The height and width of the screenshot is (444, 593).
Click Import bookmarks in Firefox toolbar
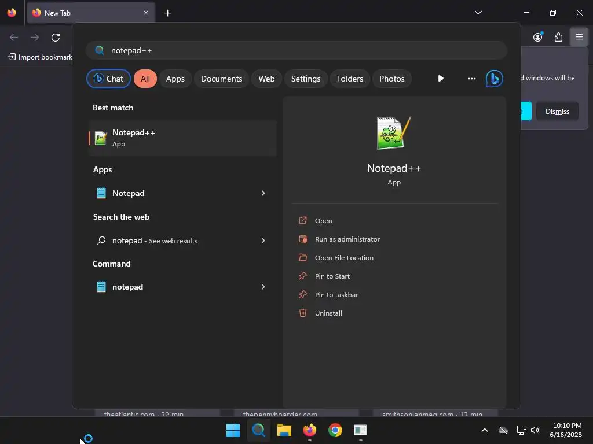(x=39, y=57)
